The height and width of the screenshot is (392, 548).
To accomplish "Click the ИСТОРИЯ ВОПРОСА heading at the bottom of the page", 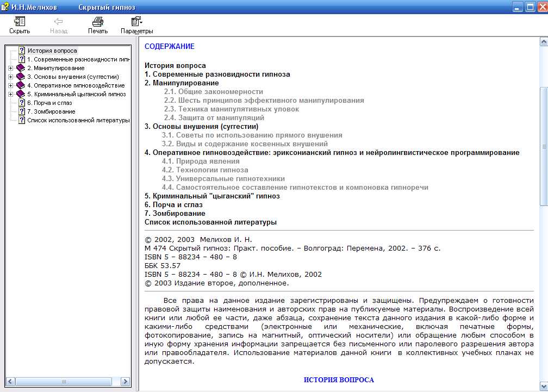I will (339, 380).
